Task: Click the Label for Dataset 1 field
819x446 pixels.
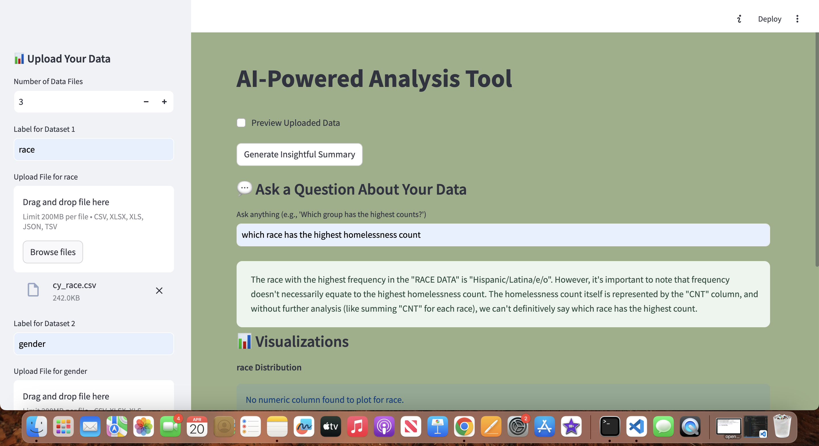Action: click(x=94, y=149)
